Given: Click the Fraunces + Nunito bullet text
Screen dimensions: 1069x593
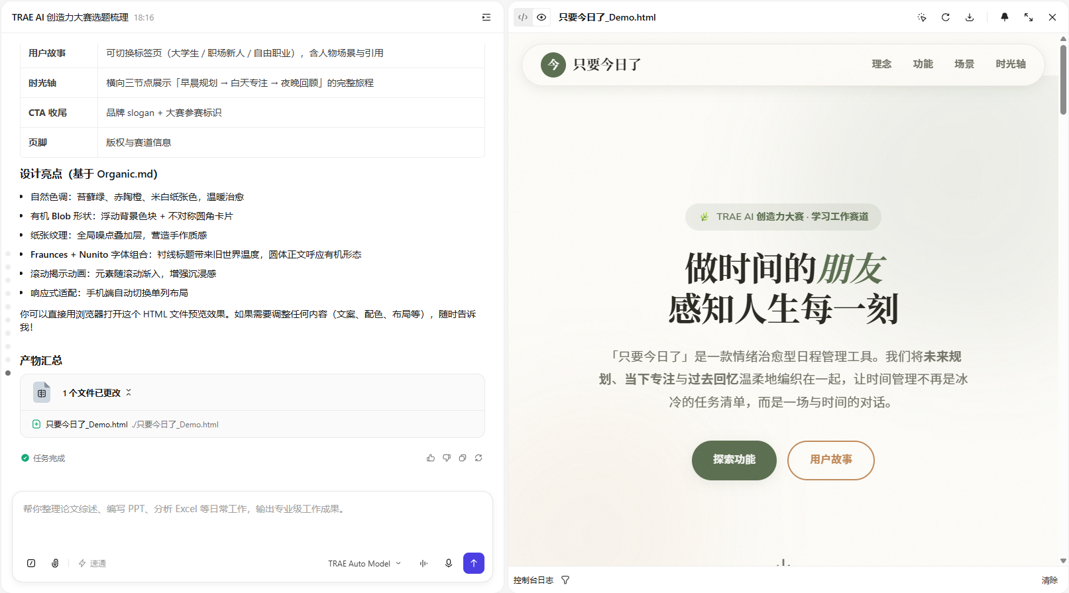Looking at the screenshot, I should point(196,254).
